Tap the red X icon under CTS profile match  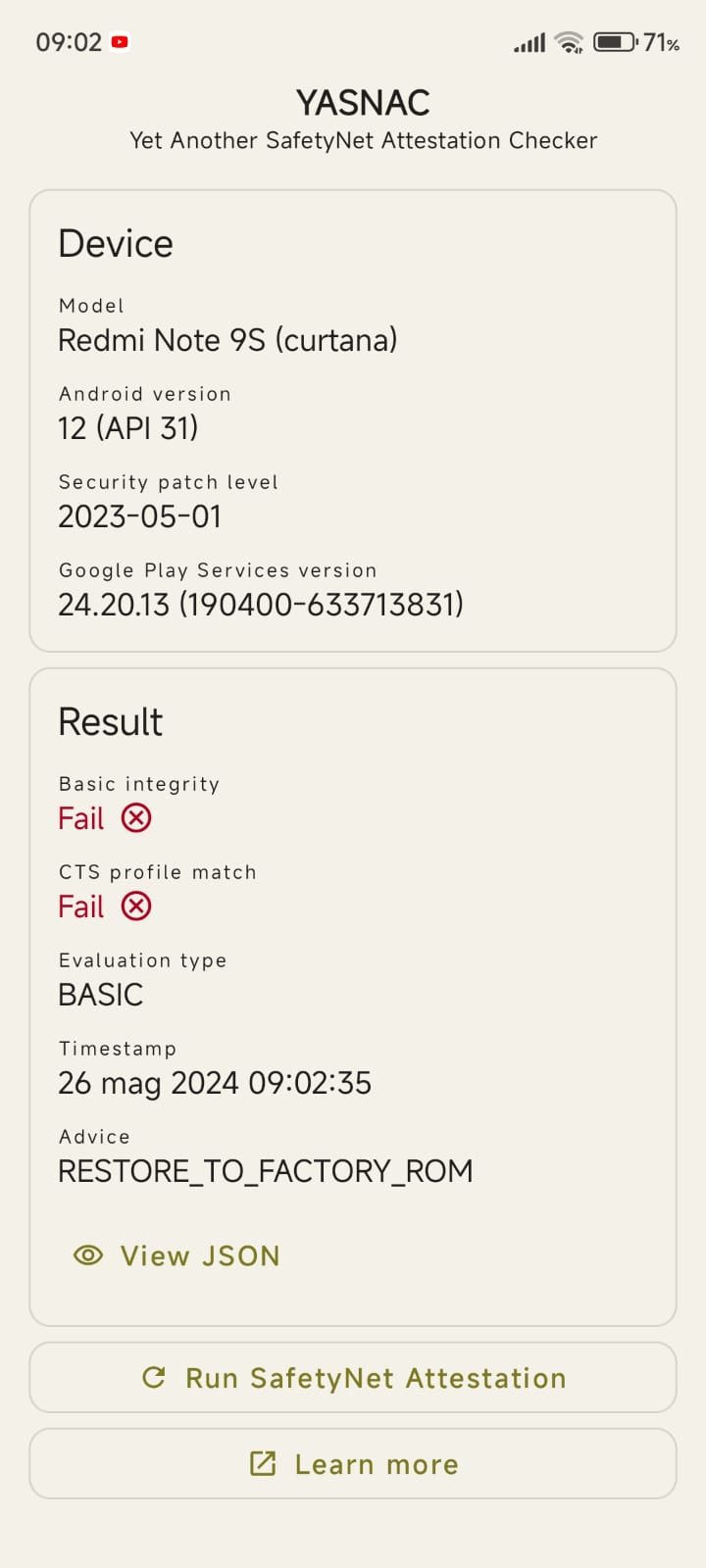click(x=136, y=906)
